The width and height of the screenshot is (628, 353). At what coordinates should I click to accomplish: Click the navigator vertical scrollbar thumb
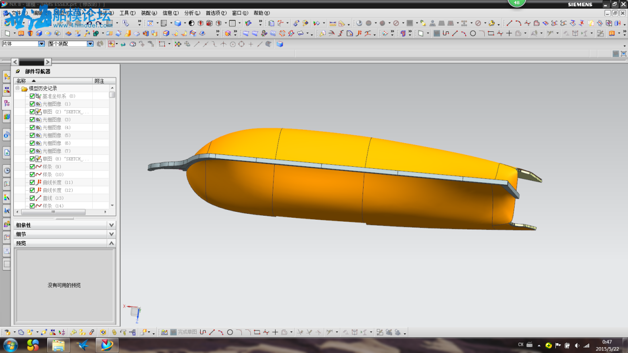tap(112, 95)
